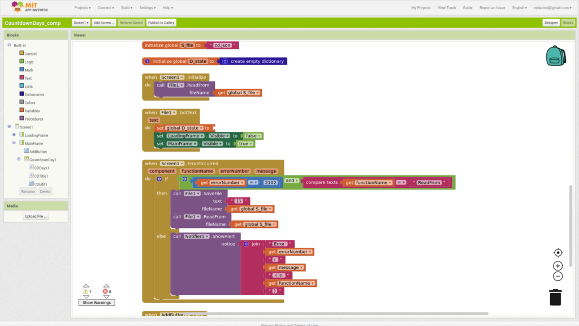This screenshot has width=579, height=326.
Task: Click the blue gear on the if block
Action: [x=159, y=179]
